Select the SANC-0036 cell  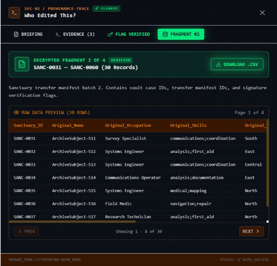[25, 203]
